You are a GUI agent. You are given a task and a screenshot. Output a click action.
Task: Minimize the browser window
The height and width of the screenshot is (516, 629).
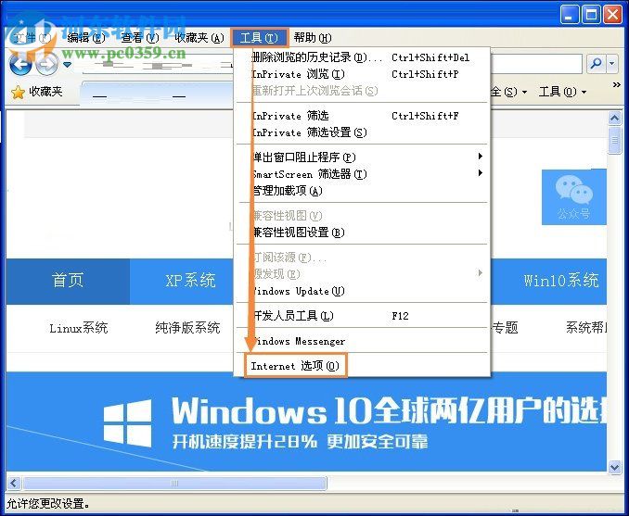tap(570, 15)
